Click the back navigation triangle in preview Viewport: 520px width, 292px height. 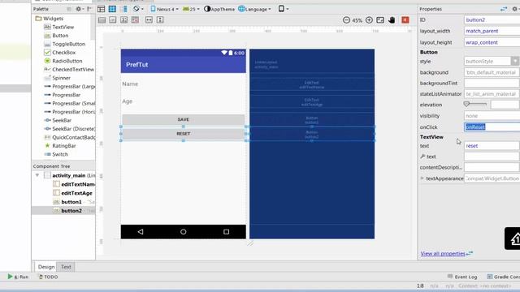click(x=141, y=232)
